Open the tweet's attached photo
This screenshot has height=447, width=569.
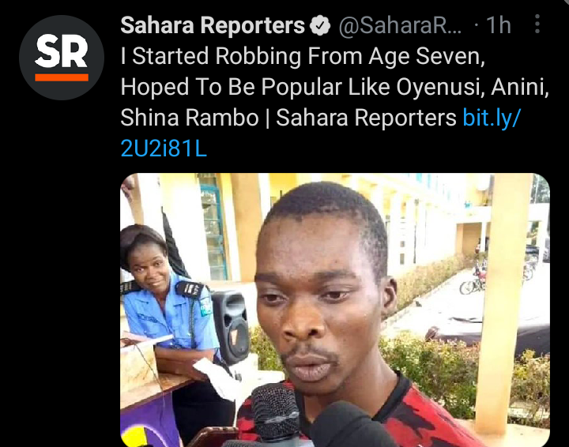[335, 310]
